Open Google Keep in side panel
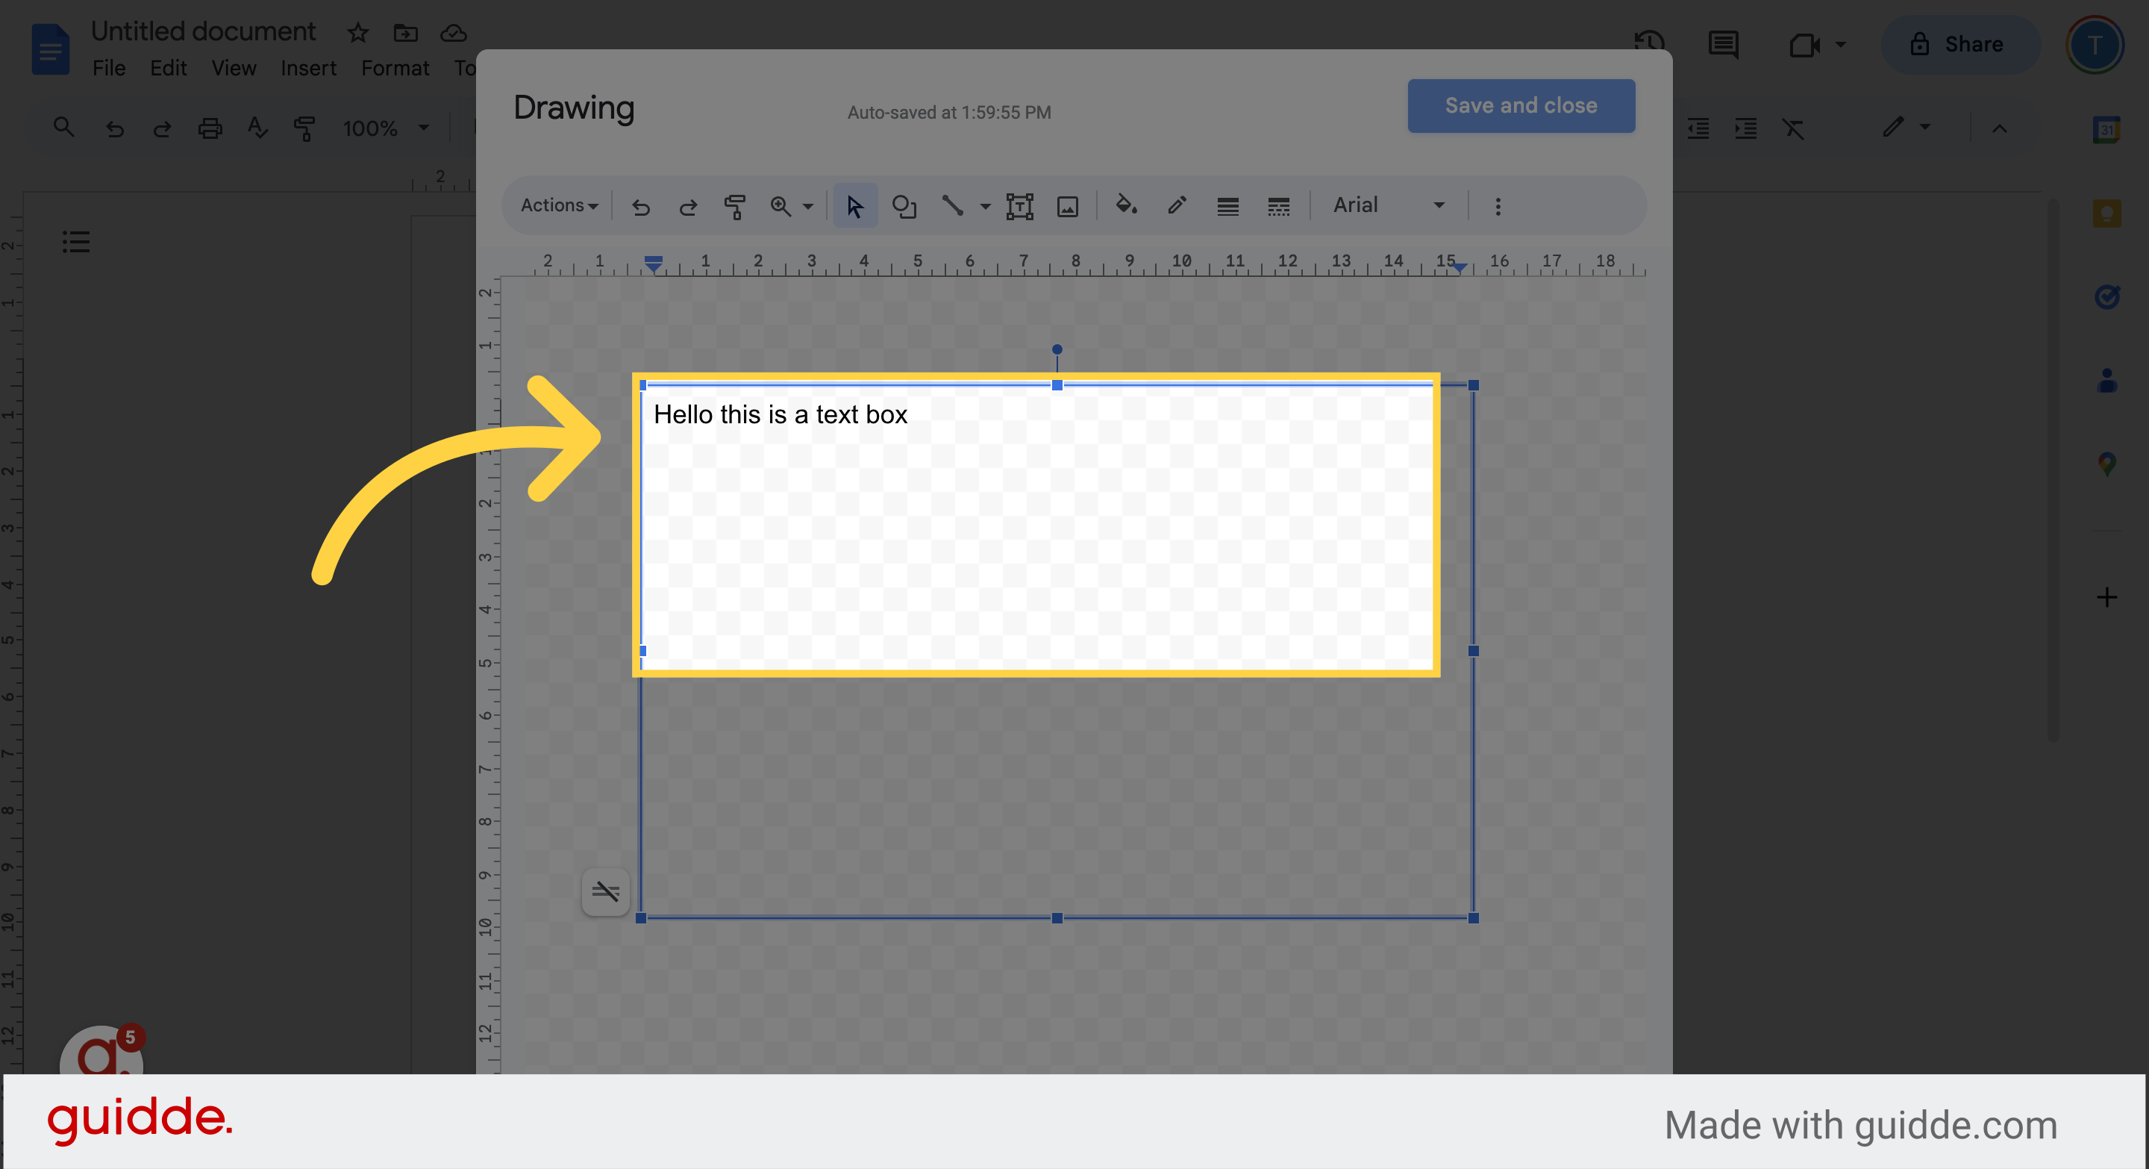The height and width of the screenshot is (1169, 2149). point(2107,213)
